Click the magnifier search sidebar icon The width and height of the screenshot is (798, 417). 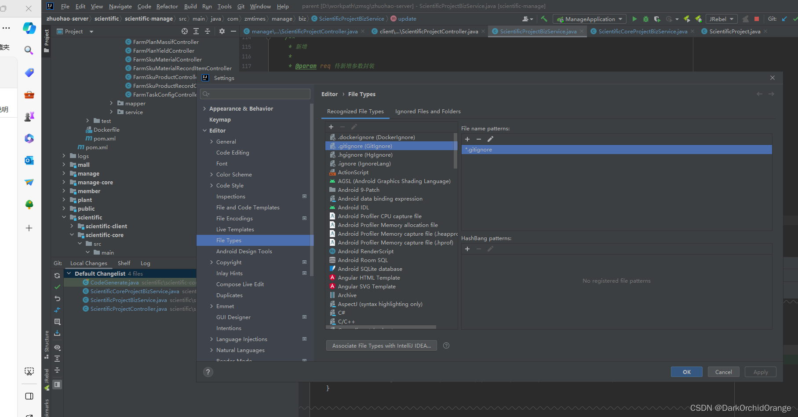29,50
